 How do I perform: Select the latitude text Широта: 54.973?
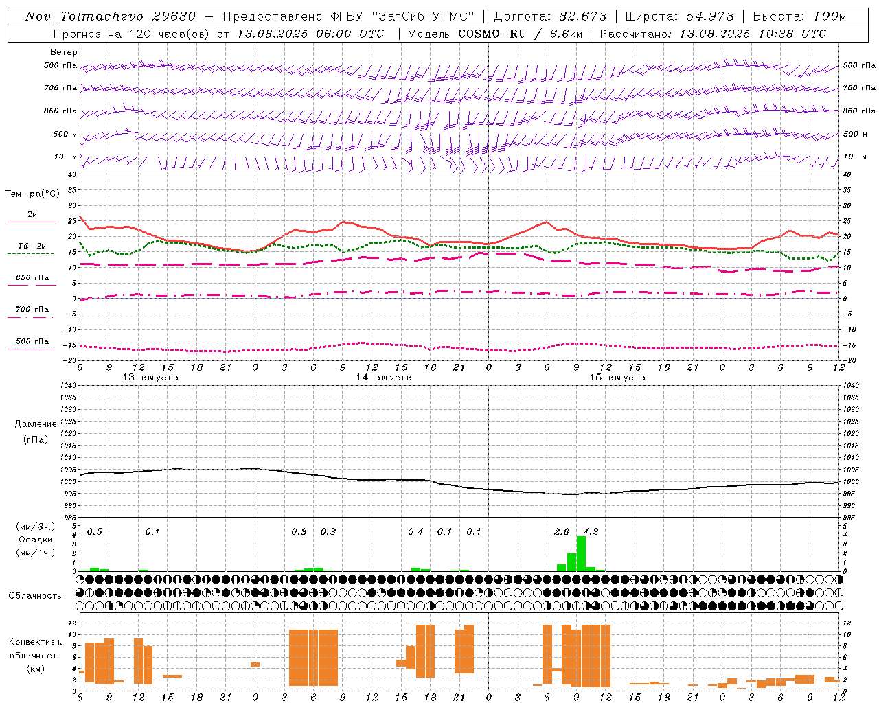point(680,16)
